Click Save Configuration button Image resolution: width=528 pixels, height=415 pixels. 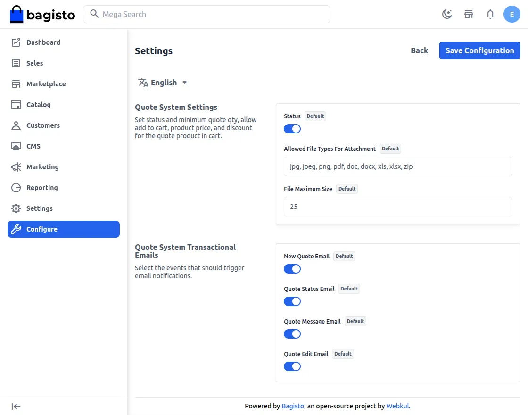tap(479, 50)
